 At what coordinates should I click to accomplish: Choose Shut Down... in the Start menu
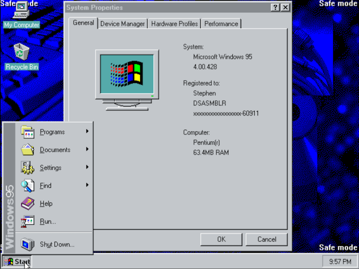(54, 244)
